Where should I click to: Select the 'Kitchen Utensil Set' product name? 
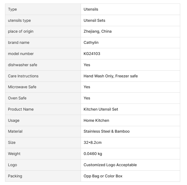click(x=101, y=109)
